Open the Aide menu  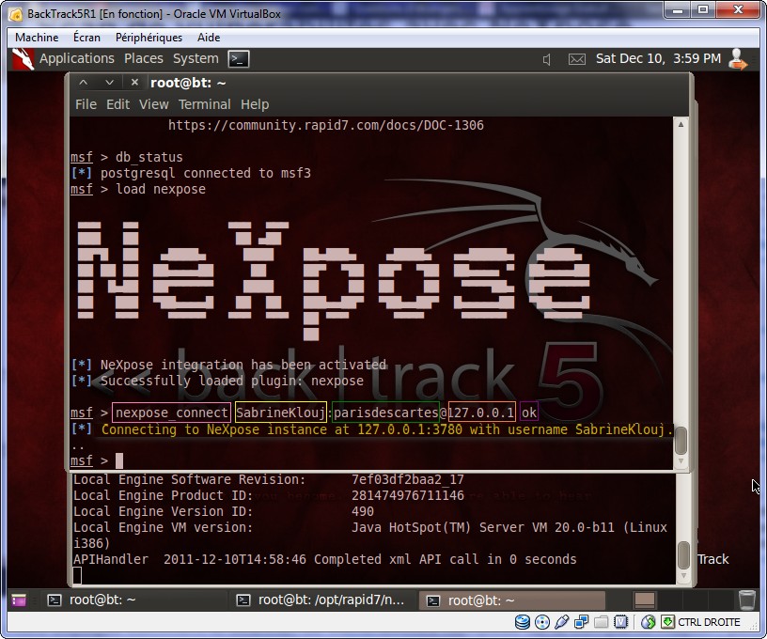click(x=209, y=38)
